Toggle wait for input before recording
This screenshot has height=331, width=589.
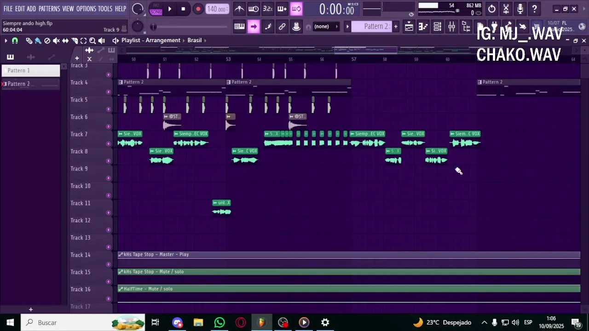coord(254,9)
